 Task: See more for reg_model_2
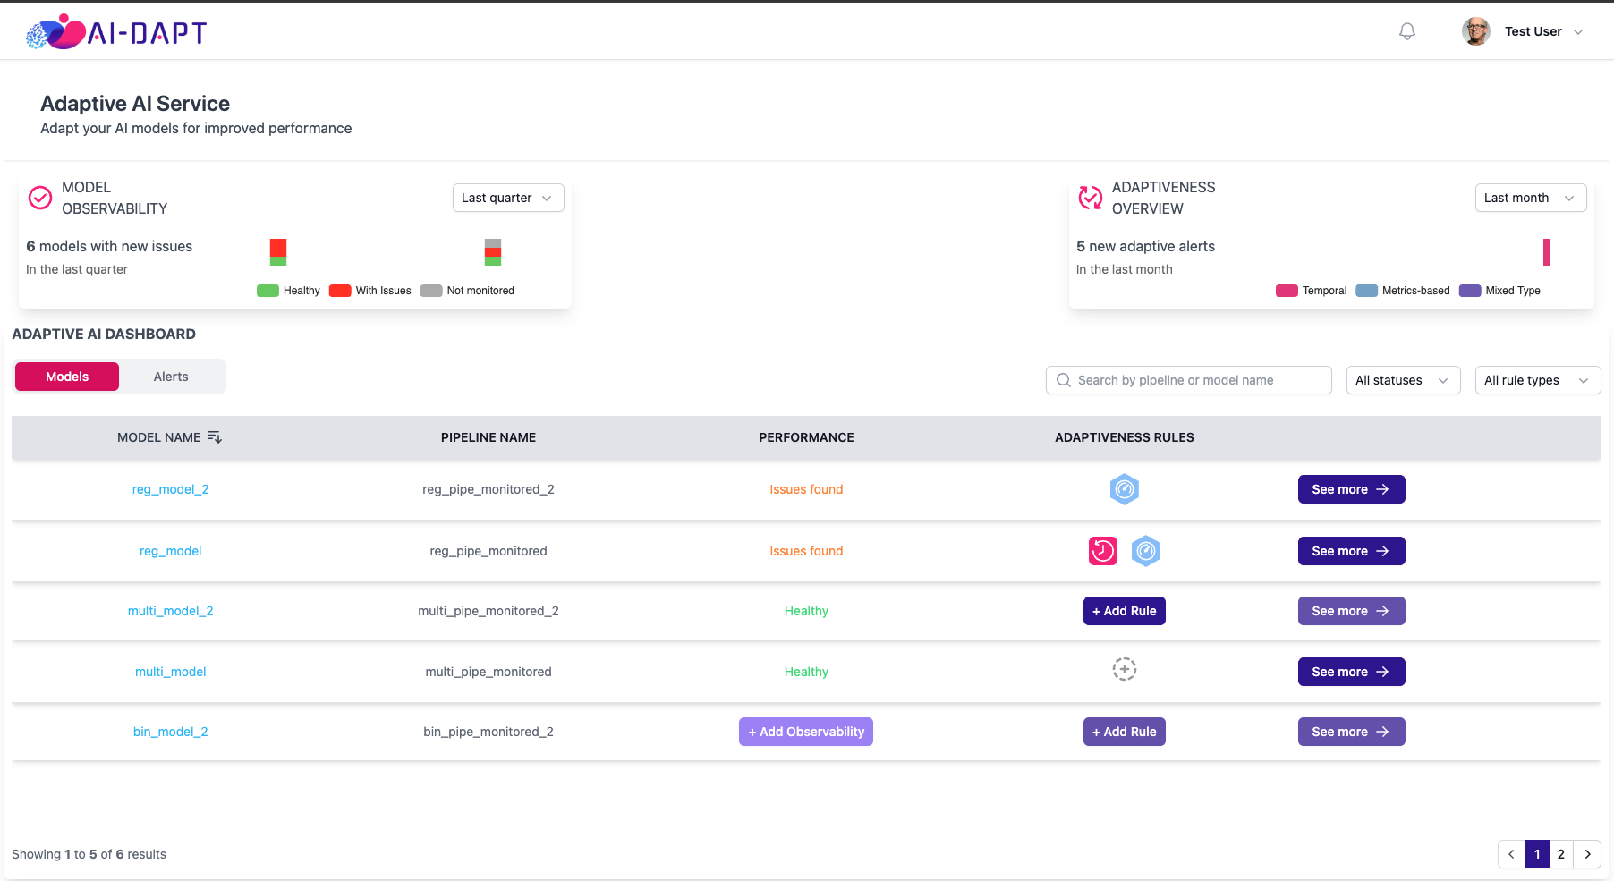point(1352,489)
